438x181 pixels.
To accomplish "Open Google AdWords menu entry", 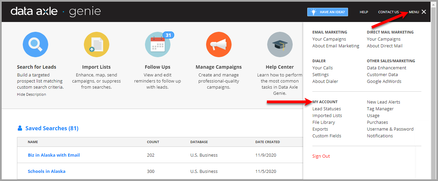I will (x=384, y=81).
